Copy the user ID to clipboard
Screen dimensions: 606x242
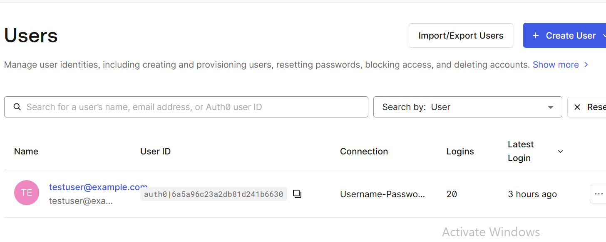(x=297, y=194)
